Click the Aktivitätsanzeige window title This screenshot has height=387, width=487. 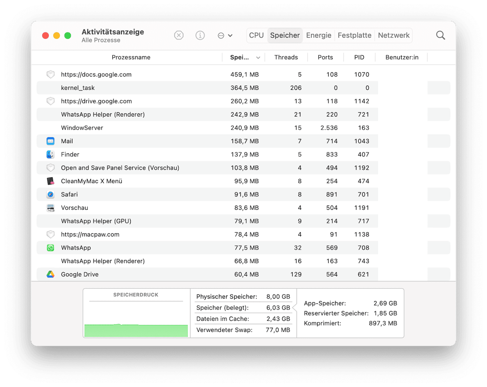[x=113, y=32]
